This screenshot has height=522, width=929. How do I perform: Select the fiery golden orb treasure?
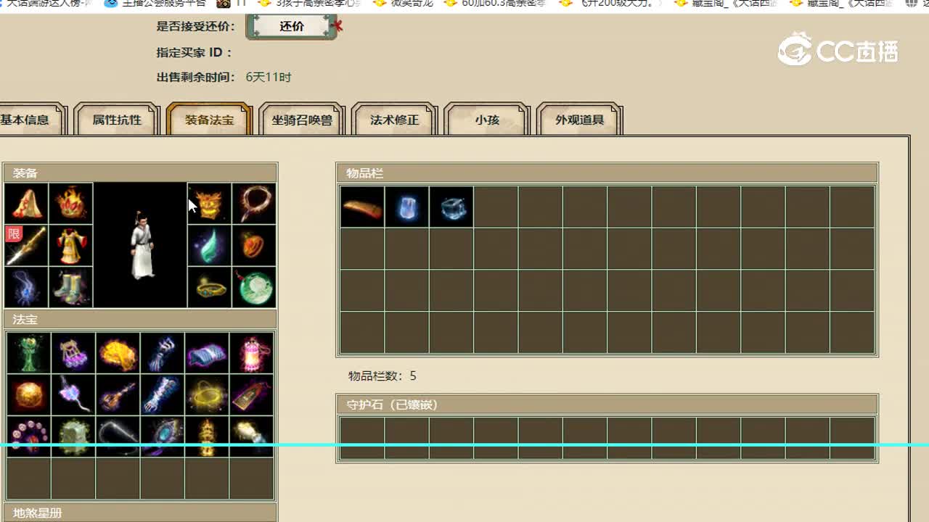pos(29,395)
